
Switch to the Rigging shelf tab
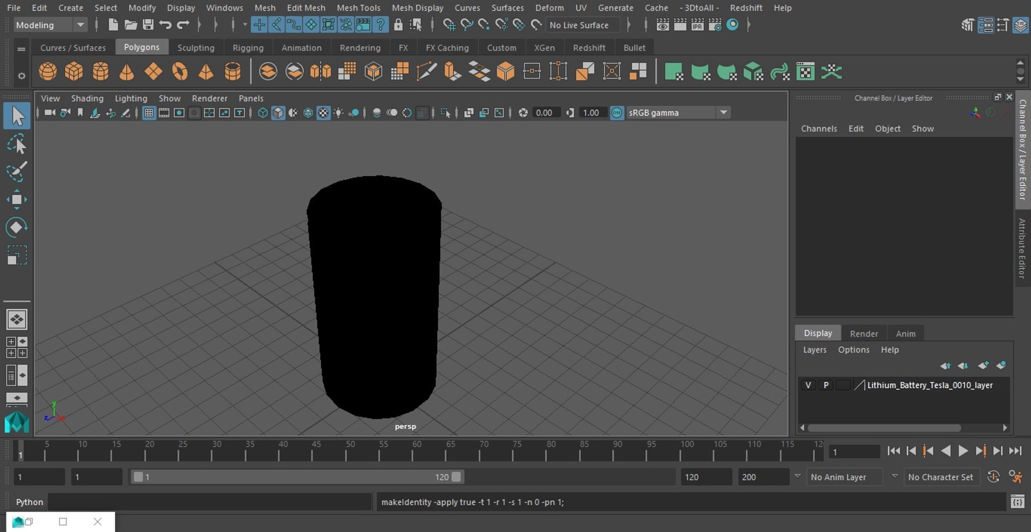point(248,48)
